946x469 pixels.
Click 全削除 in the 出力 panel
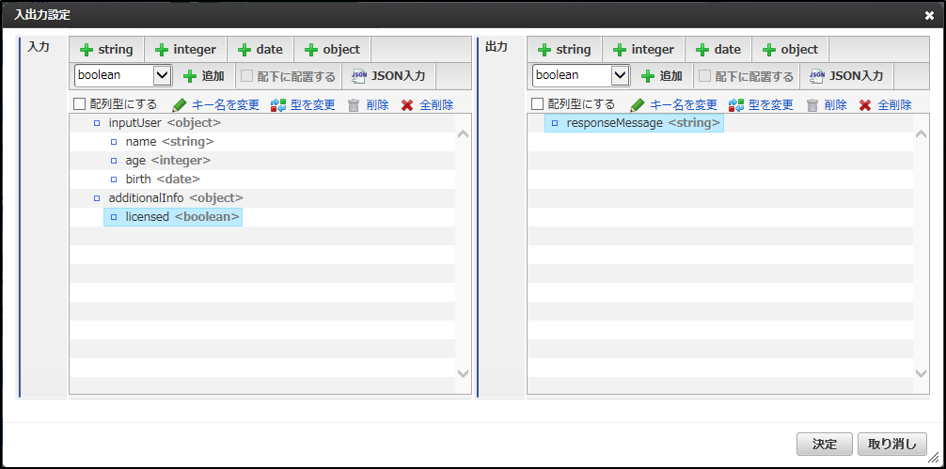coord(885,105)
